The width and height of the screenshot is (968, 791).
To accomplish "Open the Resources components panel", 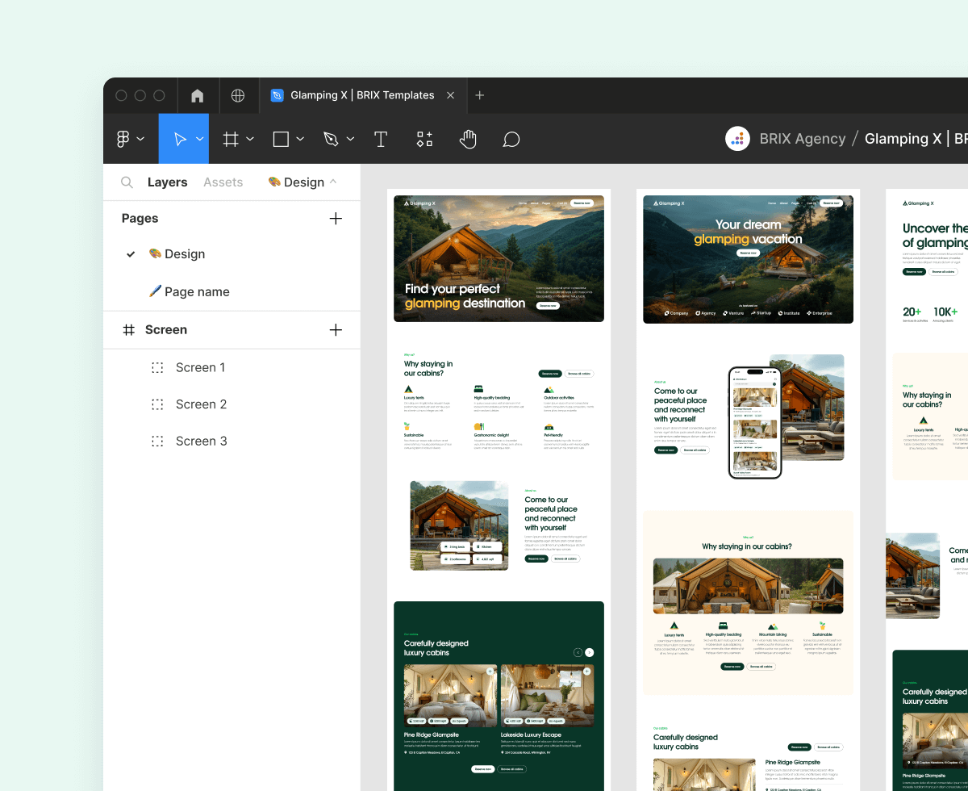I will (424, 138).
